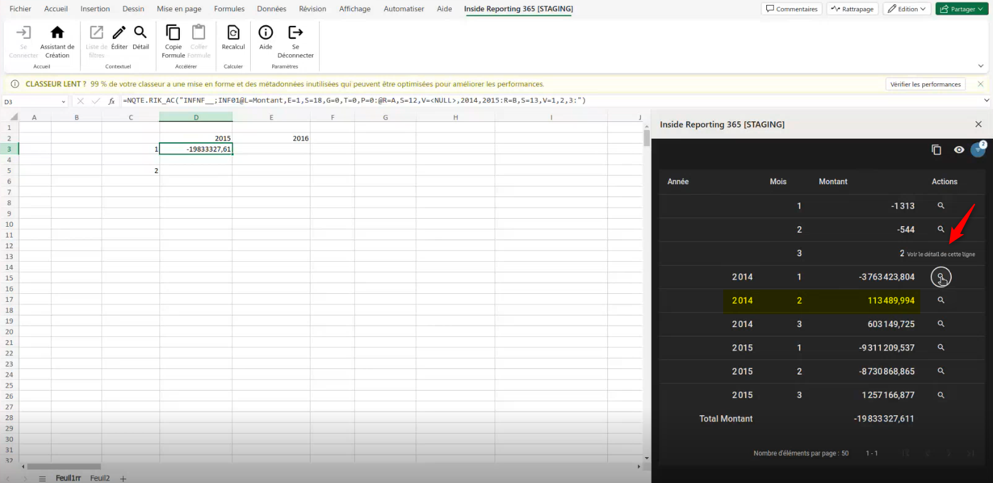Open the filter badge in the side panel
Image resolution: width=993 pixels, height=483 pixels.
[x=978, y=150]
